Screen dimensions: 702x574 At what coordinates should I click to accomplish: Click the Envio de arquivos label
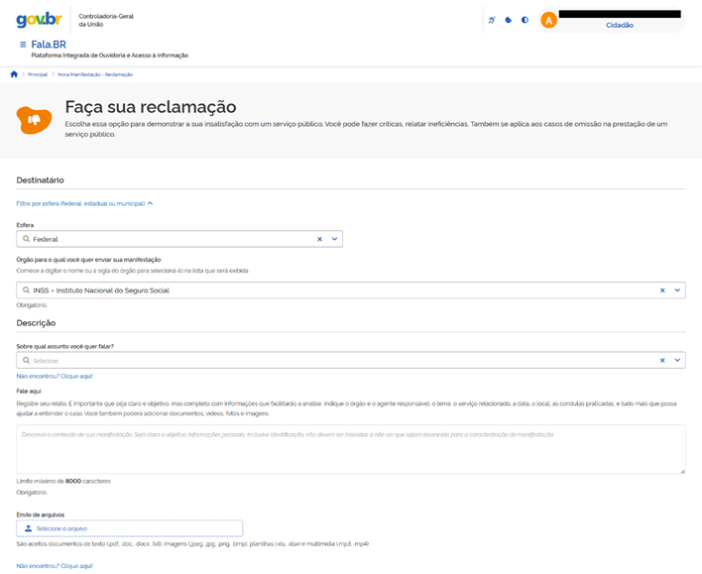pos(41,515)
